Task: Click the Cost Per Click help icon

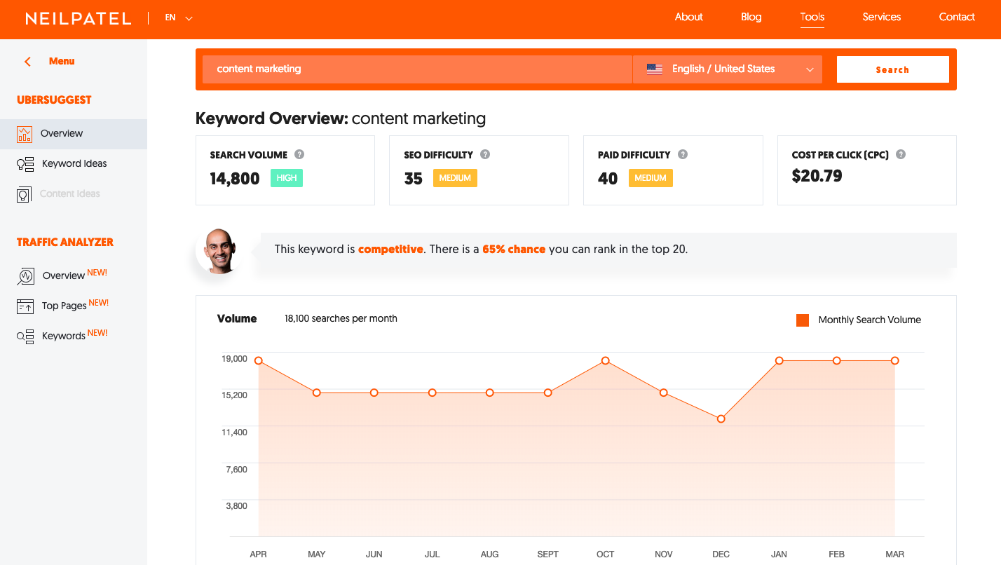Action: point(901,154)
